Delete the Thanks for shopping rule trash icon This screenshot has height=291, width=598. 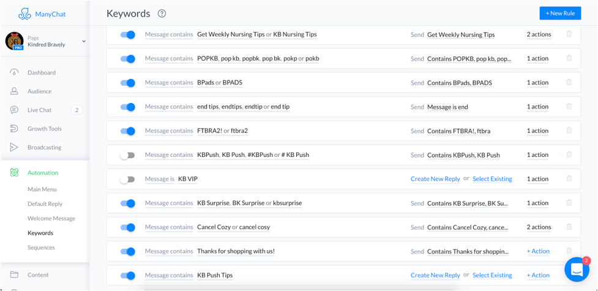(x=569, y=251)
